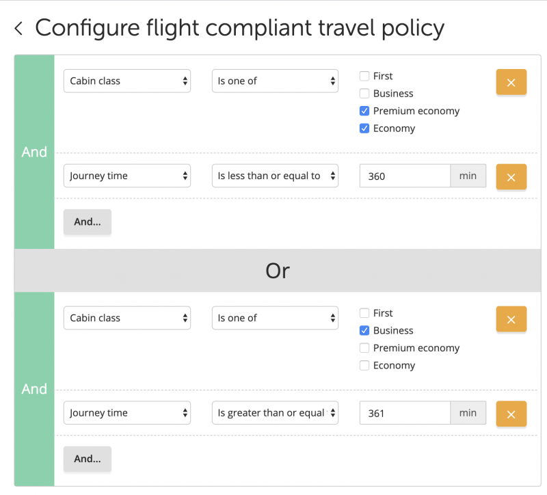Open the top Cabin class dropdown
The height and width of the screenshot is (495, 547).
(x=127, y=81)
